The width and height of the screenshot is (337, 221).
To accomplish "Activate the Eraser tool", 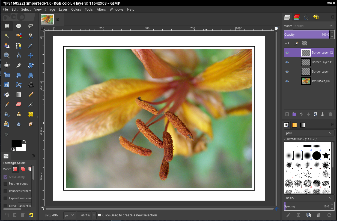I will coord(19,104).
